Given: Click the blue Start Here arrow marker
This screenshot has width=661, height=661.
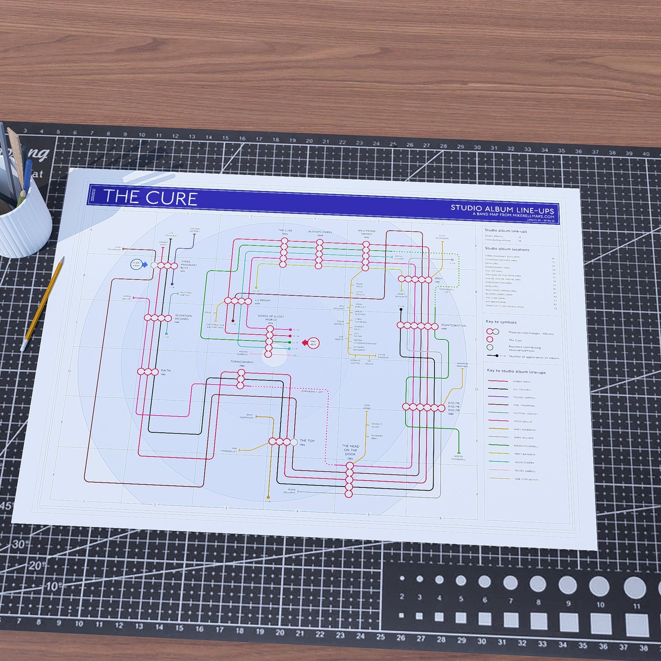Looking at the screenshot, I should 139,265.
